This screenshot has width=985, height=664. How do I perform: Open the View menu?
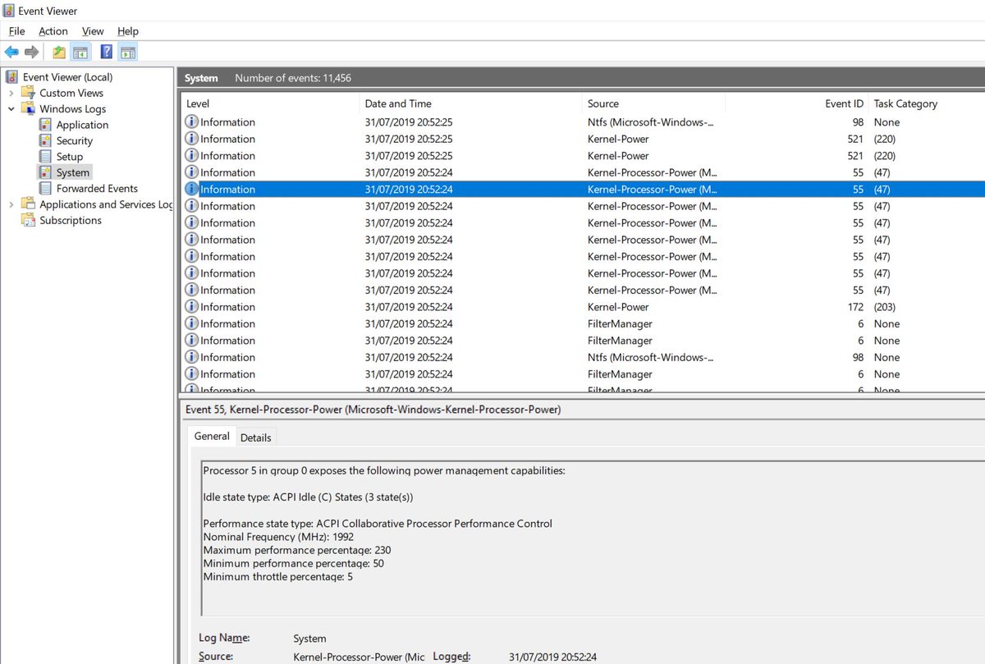93,31
